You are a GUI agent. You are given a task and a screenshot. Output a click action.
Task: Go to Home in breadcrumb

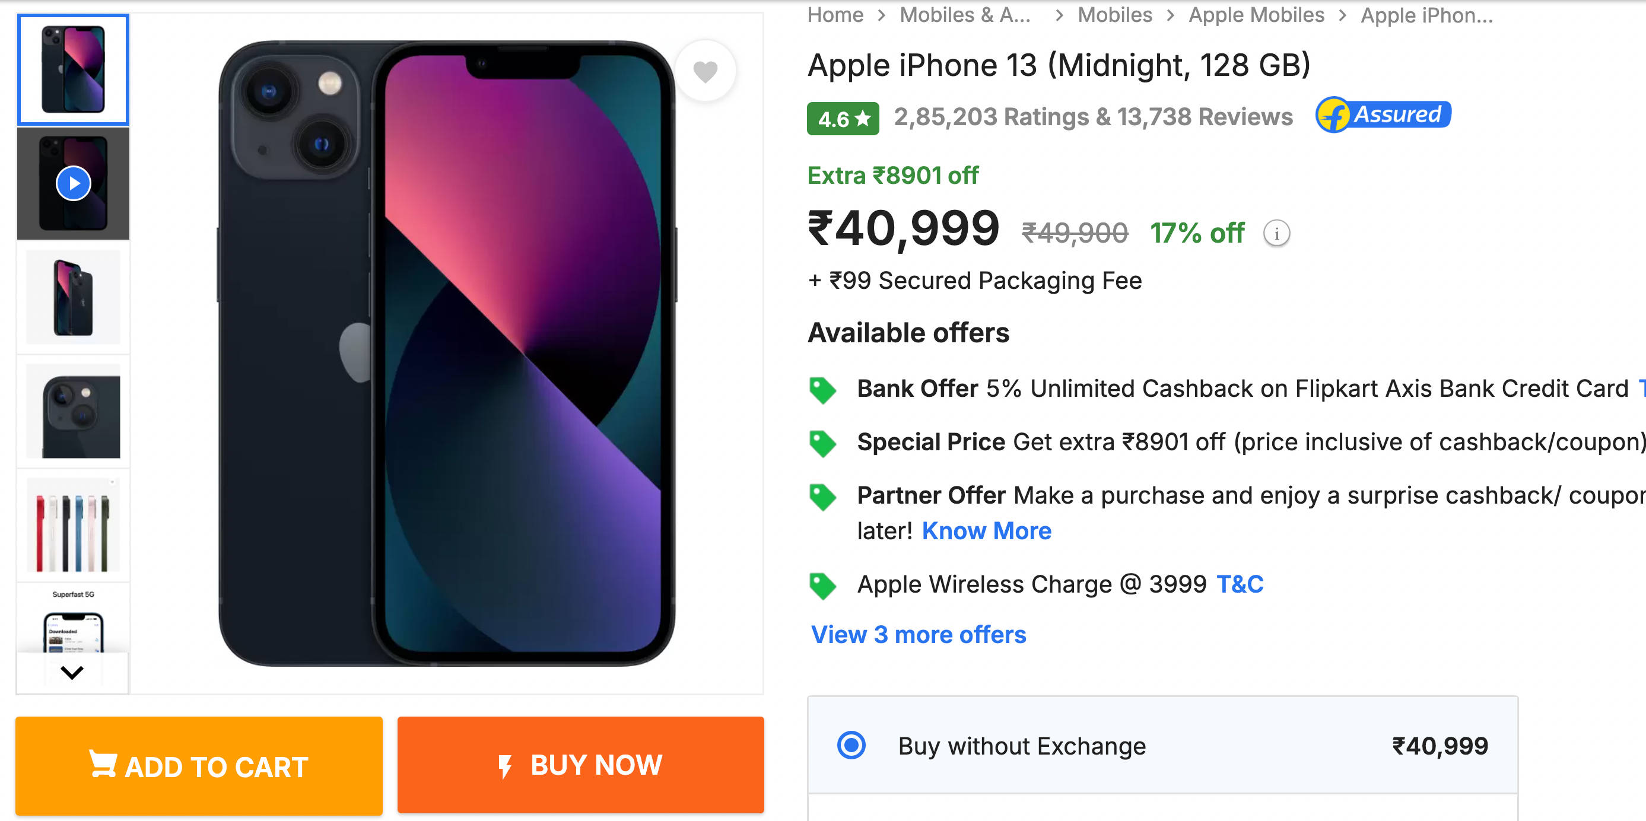834,15
